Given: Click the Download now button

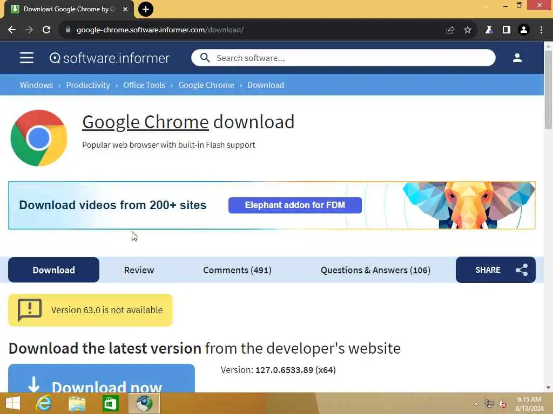Looking at the screenshot, I should (x=102, y=378).
